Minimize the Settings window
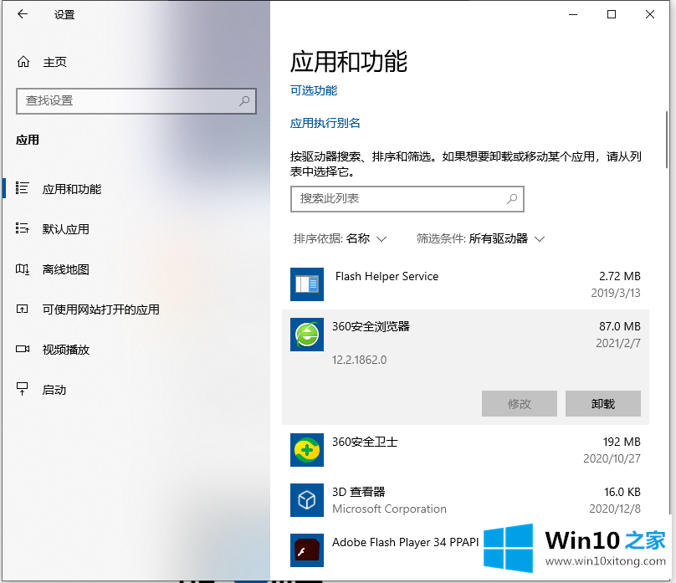Screen dimensions: 676x583 coord(573,14)
